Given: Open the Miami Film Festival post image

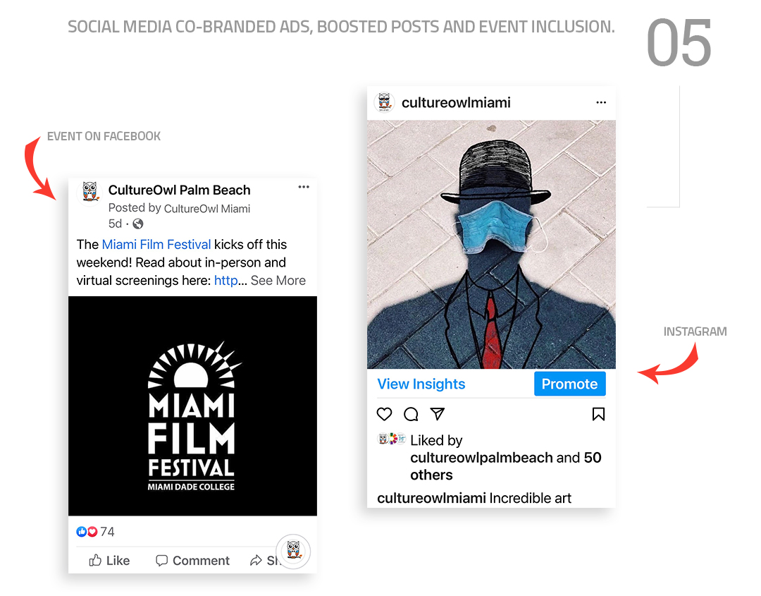Looking at the screenshot, I should tap(192, 406).
